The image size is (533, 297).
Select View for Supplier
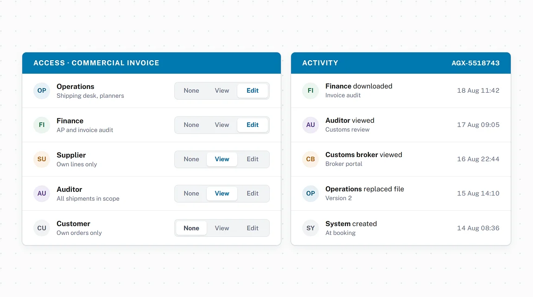[222, 159]
